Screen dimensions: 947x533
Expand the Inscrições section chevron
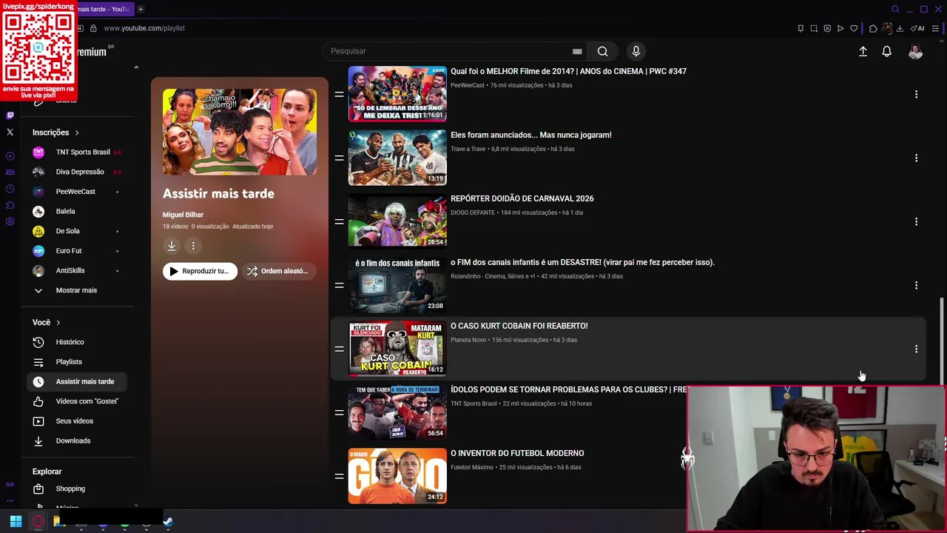(76, 133)
